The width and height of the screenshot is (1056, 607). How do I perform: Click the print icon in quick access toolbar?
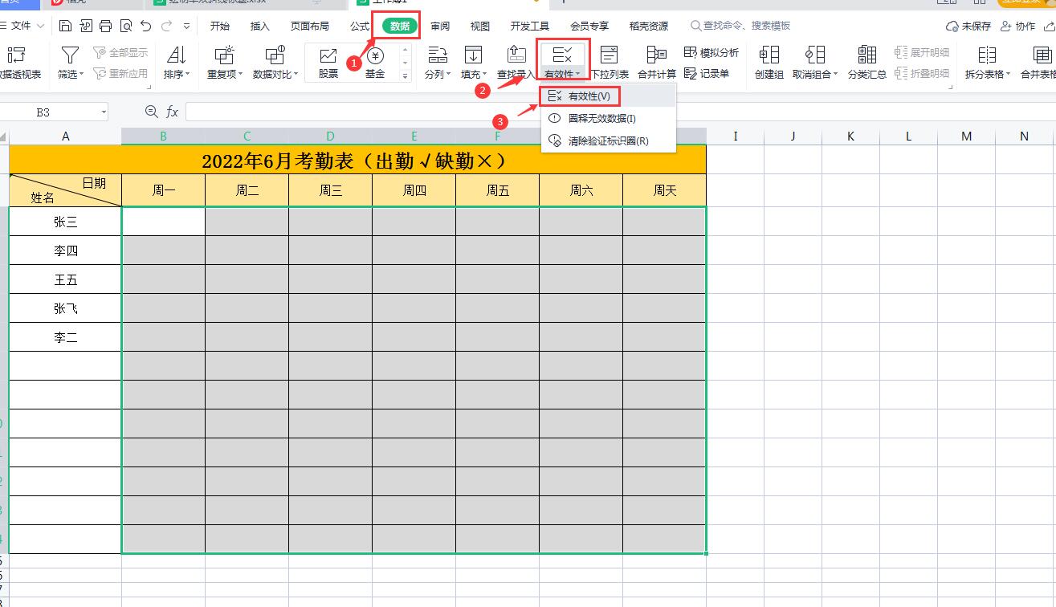pyautogui.click(x=105, y=26)
